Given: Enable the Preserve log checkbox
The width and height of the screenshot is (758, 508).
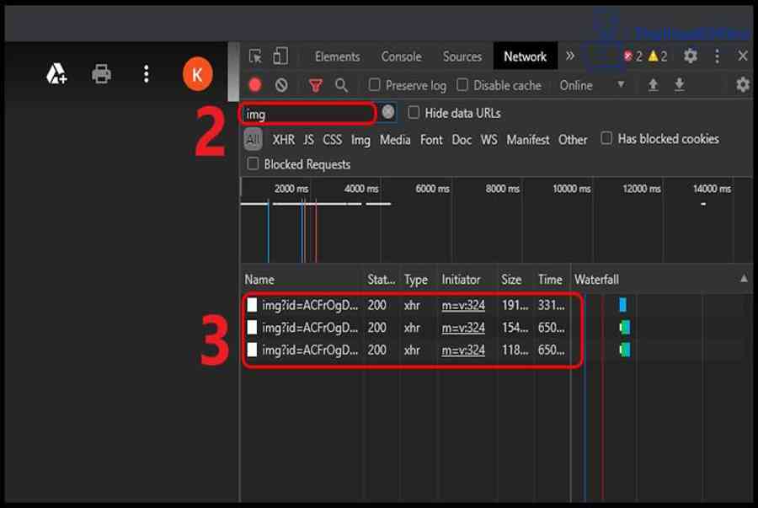Looking at the screenshot, I should pos(375,85).
